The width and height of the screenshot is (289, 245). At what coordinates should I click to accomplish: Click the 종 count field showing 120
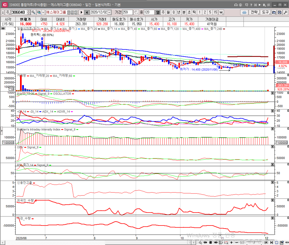tap(149, 12)
